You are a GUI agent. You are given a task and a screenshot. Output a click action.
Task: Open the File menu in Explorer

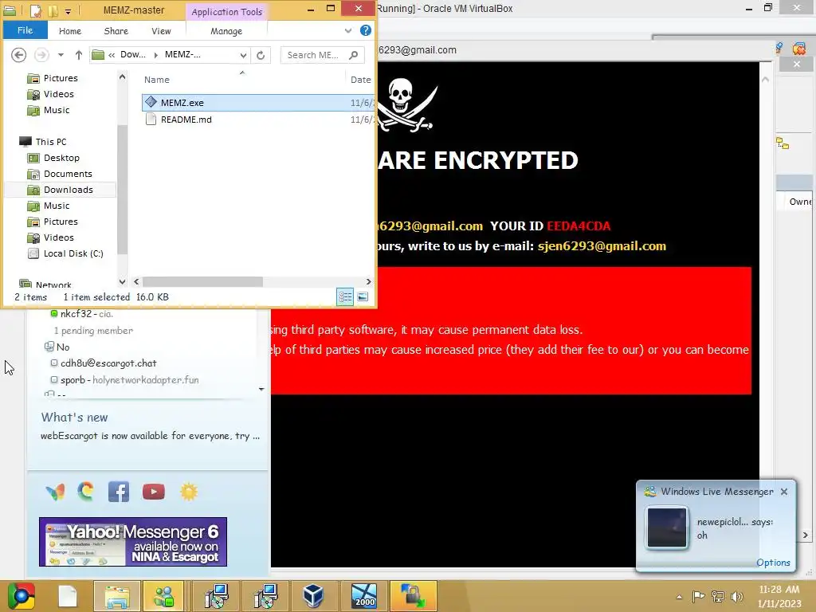tap(25, 30)
